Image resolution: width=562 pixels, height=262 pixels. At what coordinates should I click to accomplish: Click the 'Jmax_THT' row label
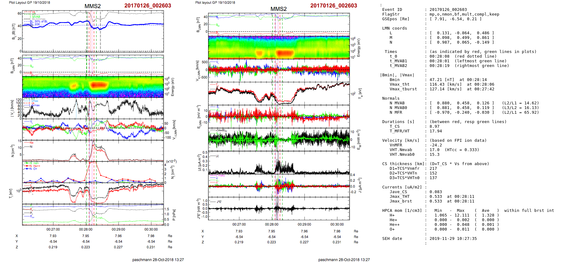399,197
